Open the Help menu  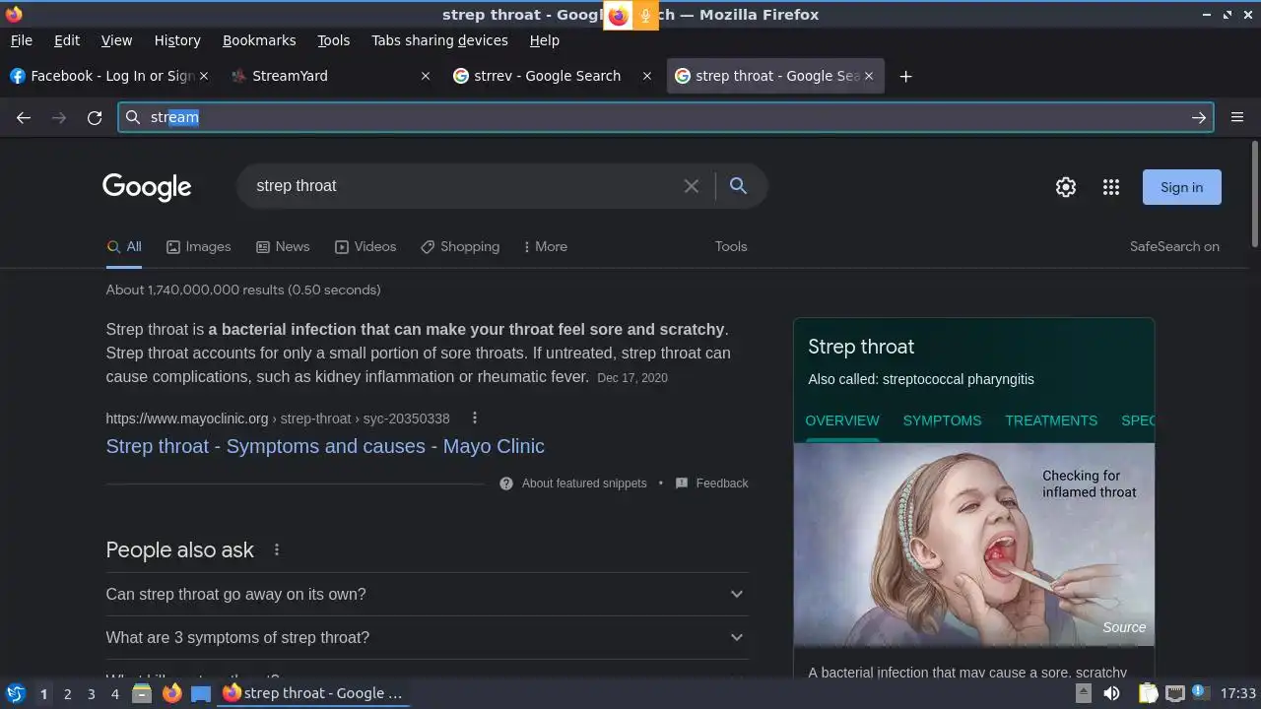click(544, 40)
